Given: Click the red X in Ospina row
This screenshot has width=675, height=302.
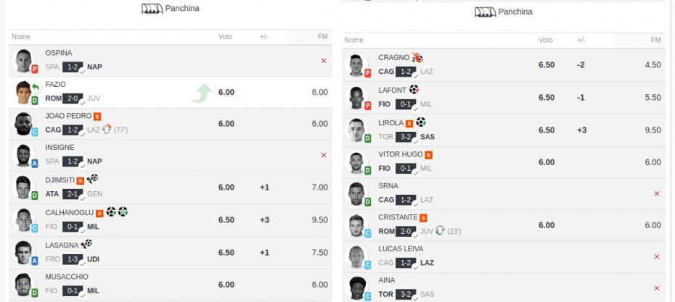Looking at the screenshot, I should click(x=324, y=61).
